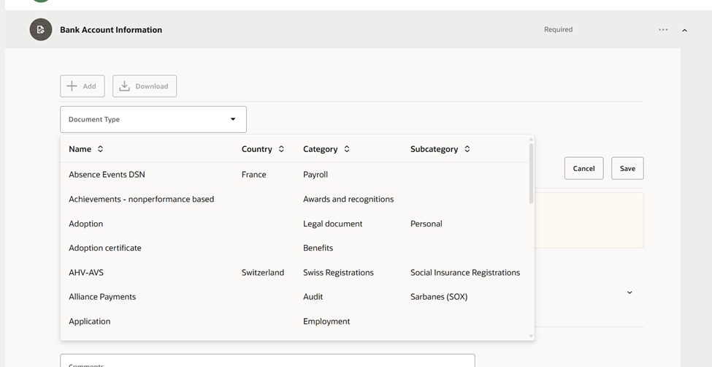Open the three-dot more actions menu
Image resolution: width=712 pixels, height=367 pixels.
[x=663, y=29]
